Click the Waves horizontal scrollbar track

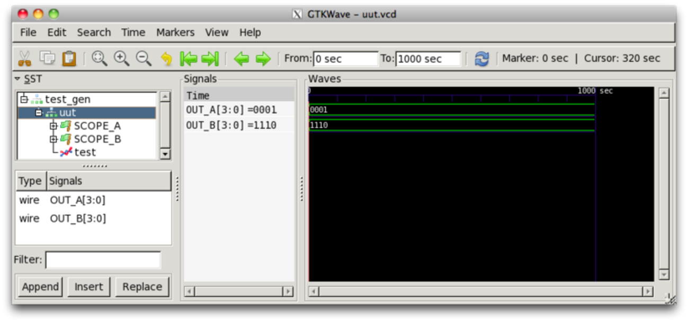[x=481, y=291]
